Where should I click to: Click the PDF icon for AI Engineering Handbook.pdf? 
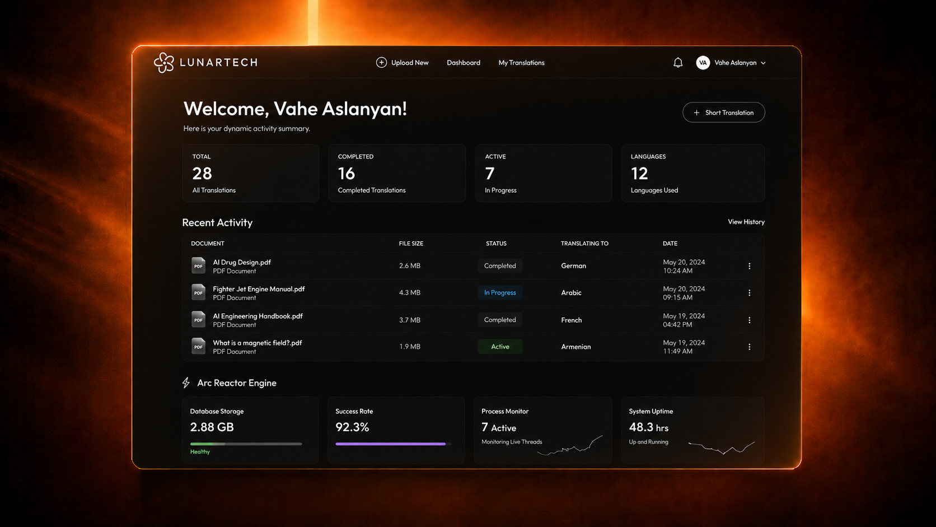(198, 320)
